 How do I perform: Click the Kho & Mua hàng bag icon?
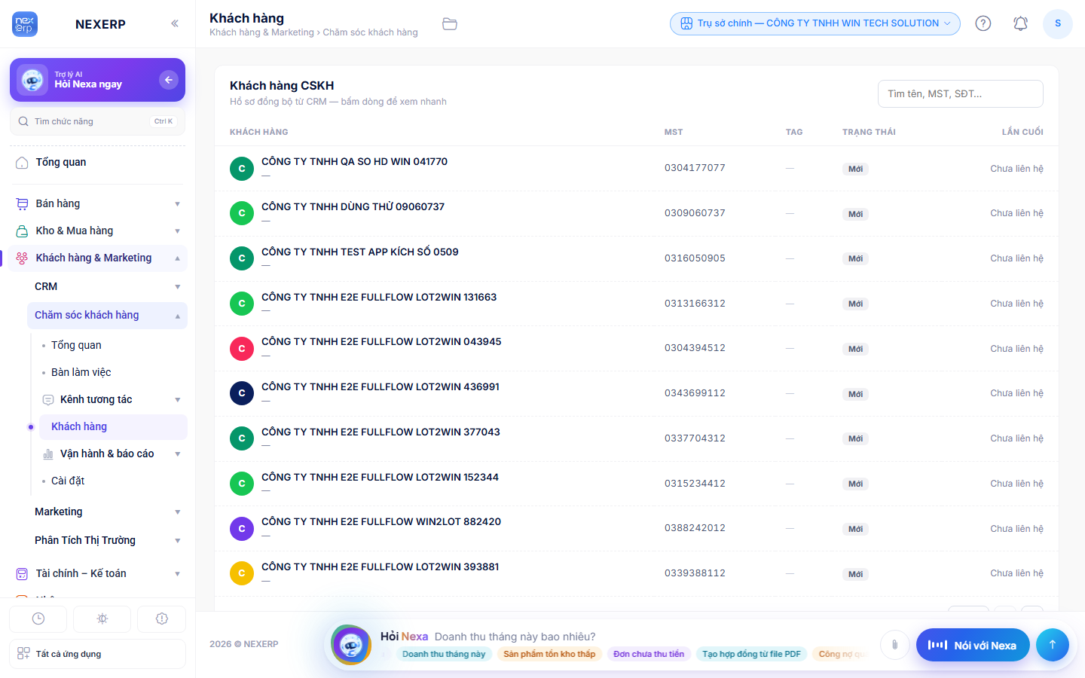coord(22,231)
